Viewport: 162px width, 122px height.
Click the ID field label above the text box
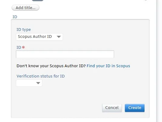point(19,48)
